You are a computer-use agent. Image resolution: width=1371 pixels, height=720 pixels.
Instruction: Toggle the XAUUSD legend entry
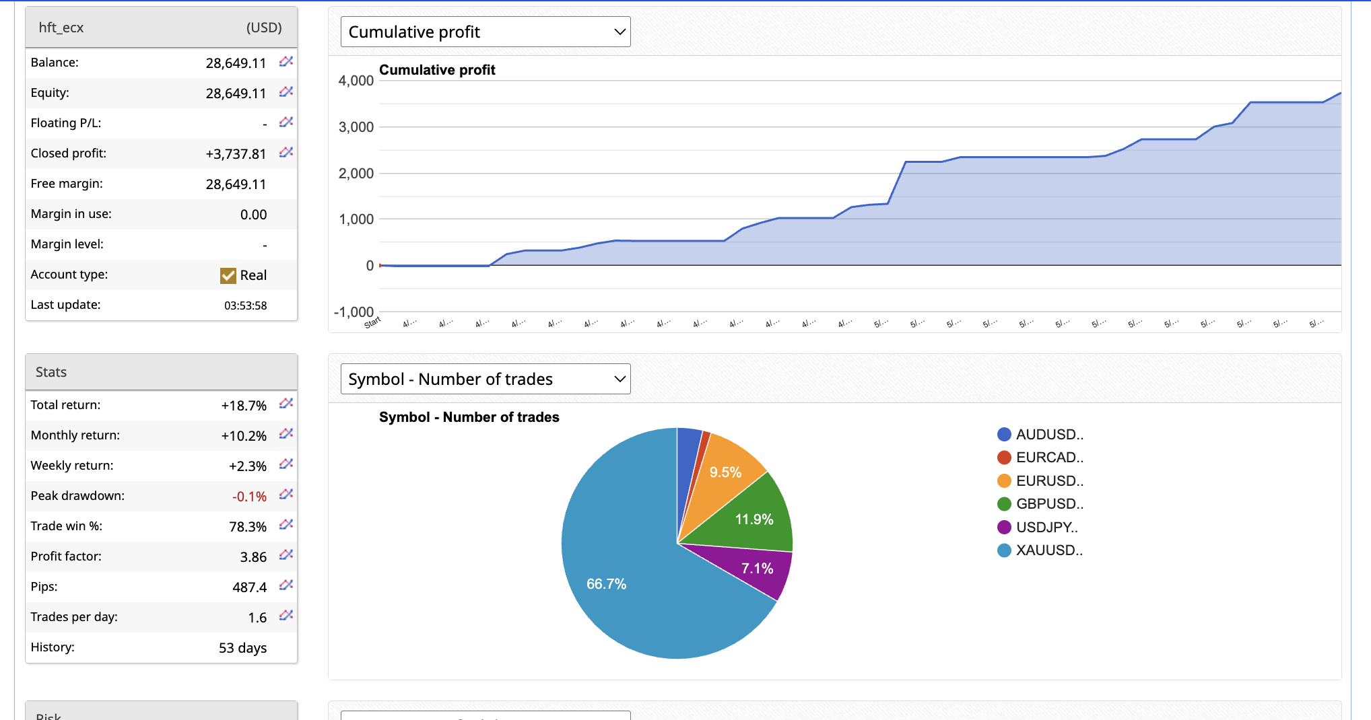pos(1048,550)
